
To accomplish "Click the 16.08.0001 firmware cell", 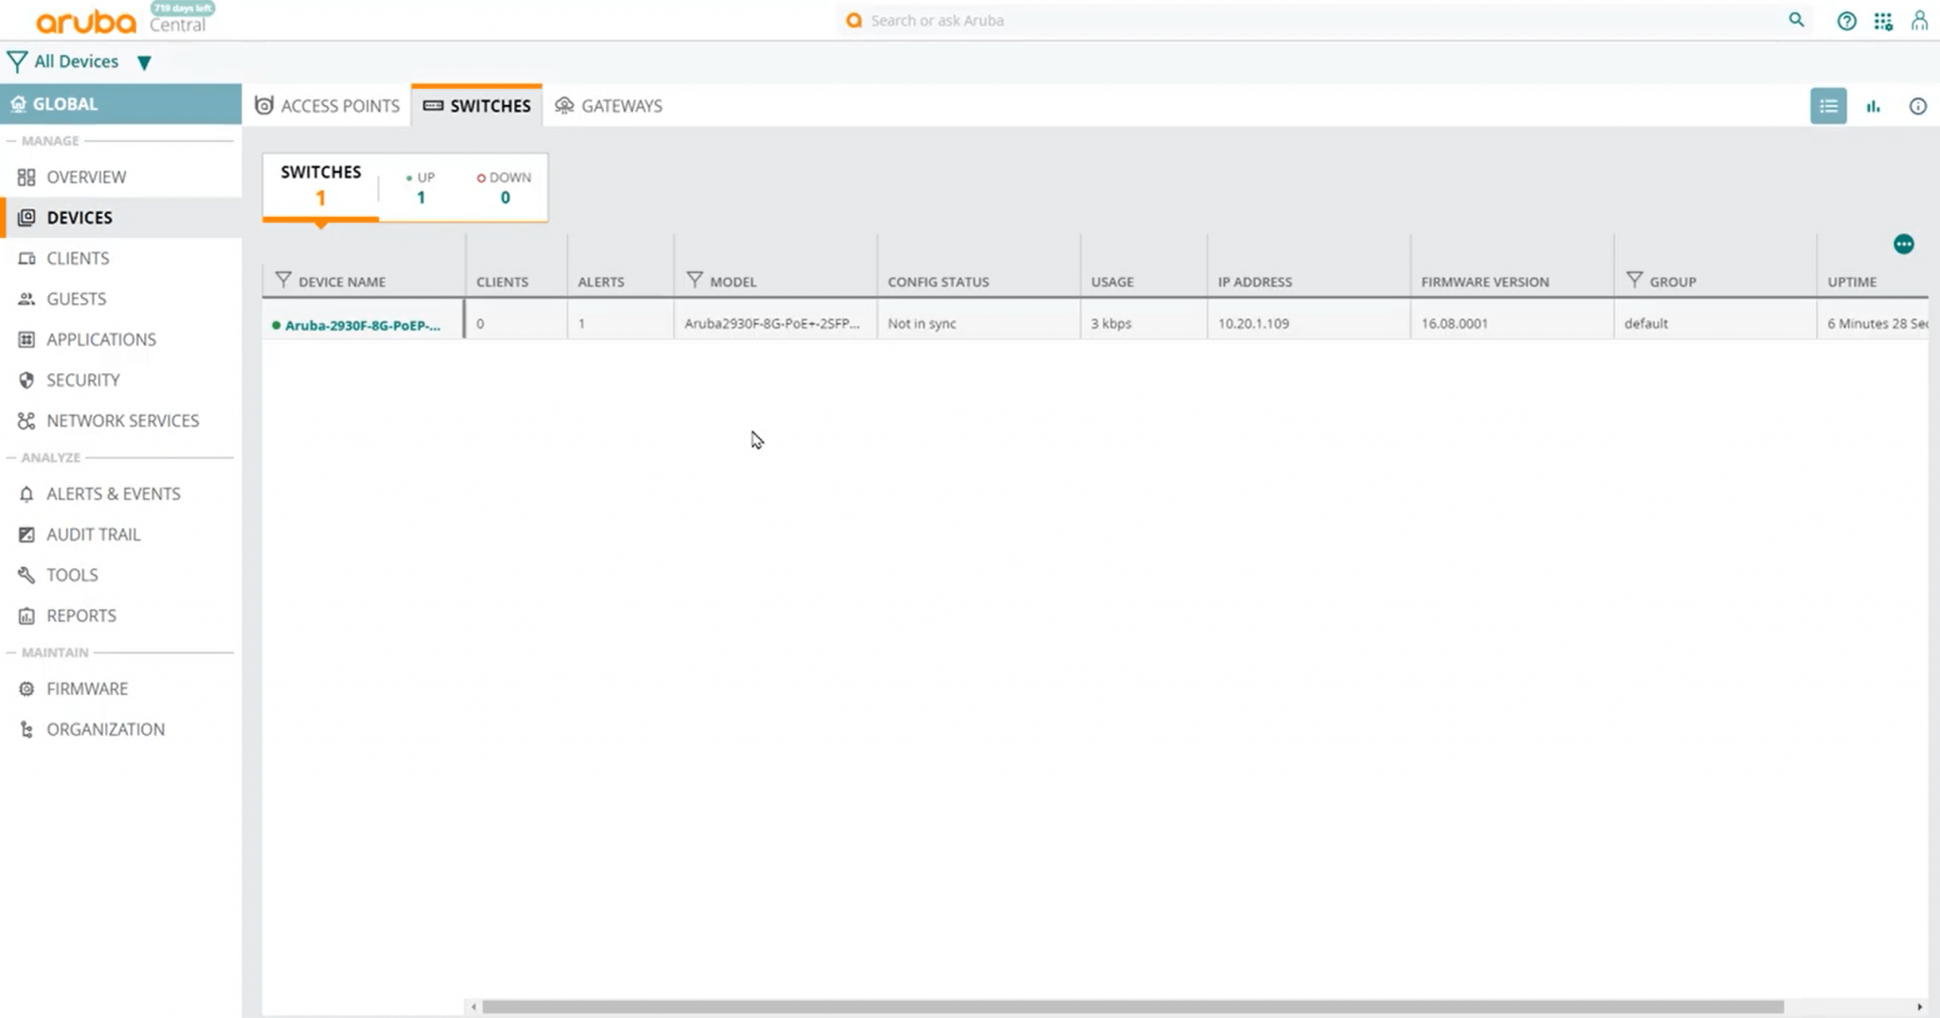I will click(1512, 323).
